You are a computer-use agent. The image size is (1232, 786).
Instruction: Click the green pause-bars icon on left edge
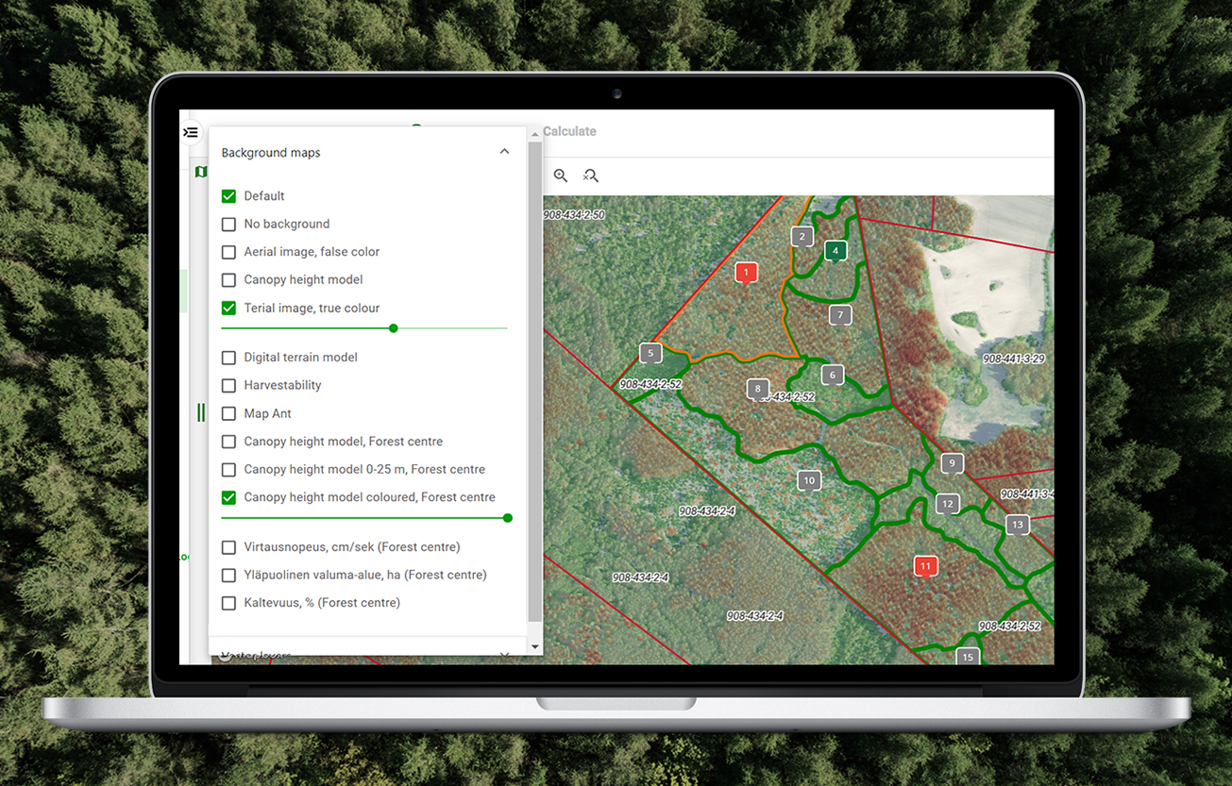click(x=200, y=411)
